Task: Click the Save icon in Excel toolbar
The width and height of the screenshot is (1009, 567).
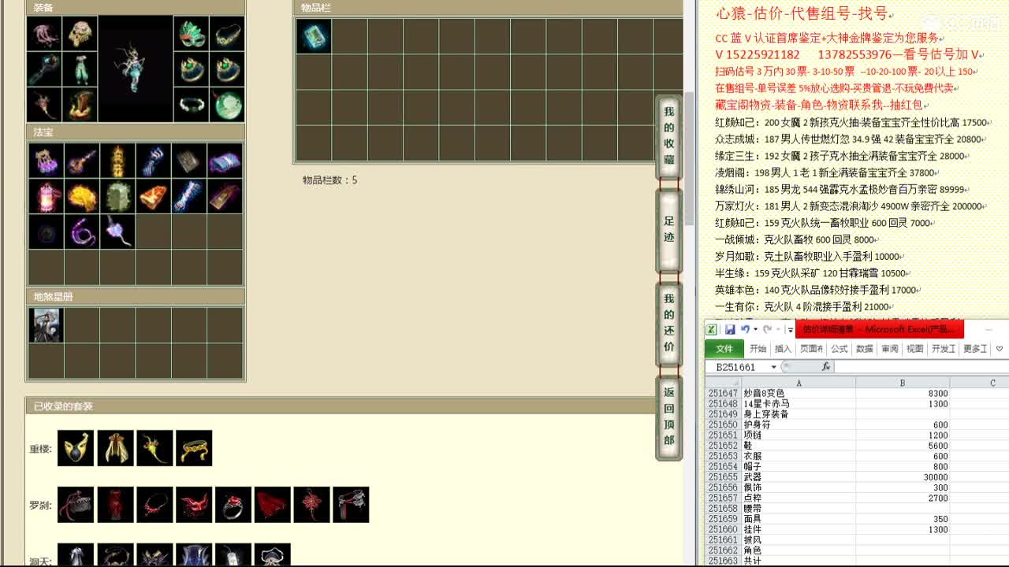Action: point(730,329)
